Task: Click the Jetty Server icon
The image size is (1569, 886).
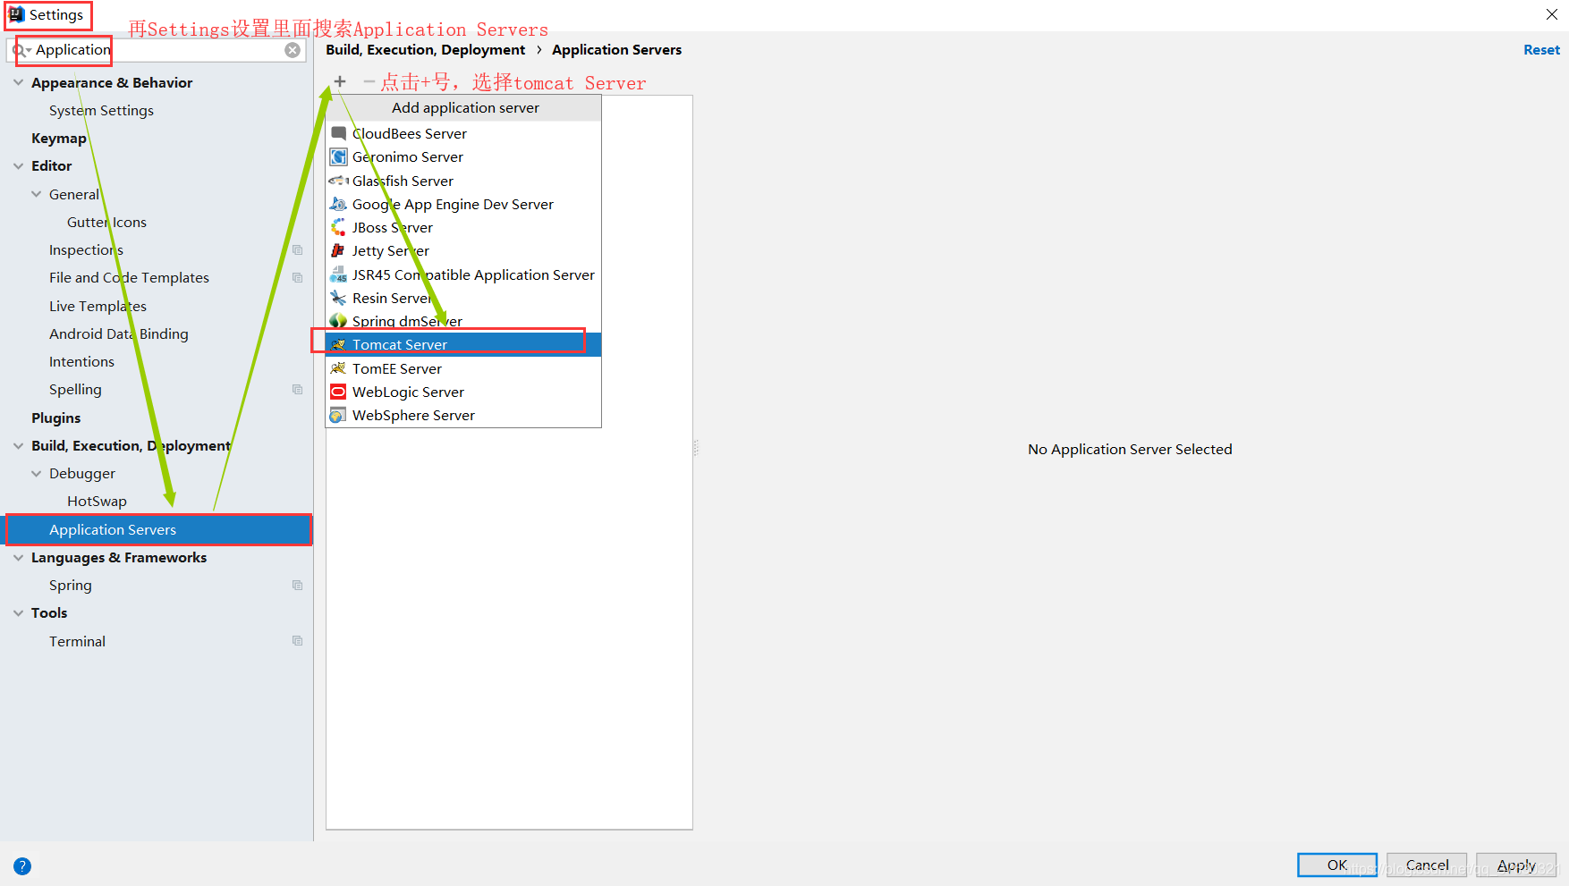Action: pyautogui.click(x=338, y=250)
